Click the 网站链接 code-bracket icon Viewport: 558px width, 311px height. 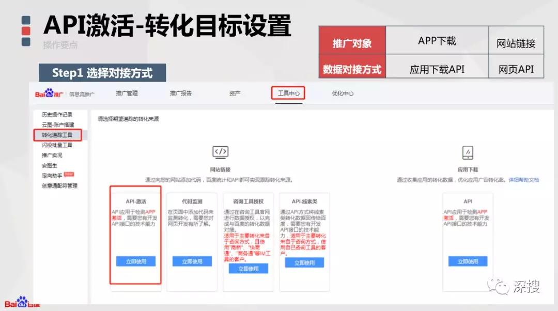coord(220,152)
